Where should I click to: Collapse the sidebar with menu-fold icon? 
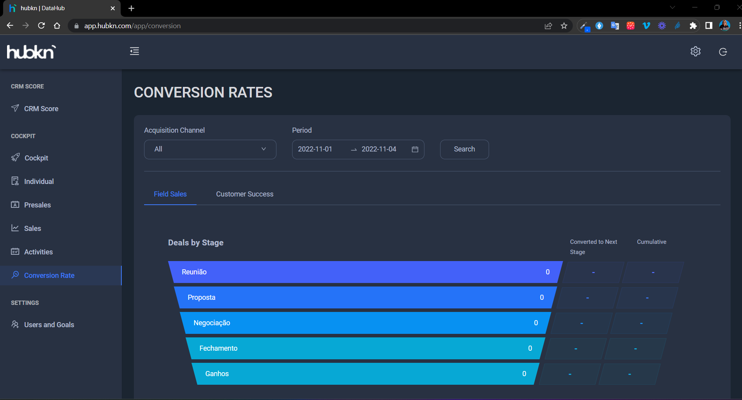[134, 51]
